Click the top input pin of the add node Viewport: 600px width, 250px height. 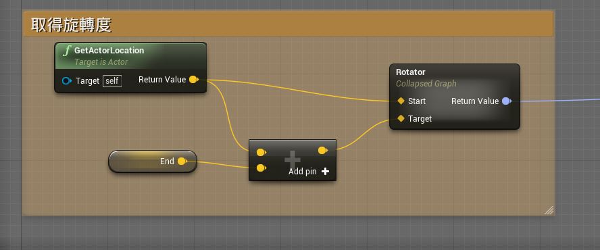261,153
